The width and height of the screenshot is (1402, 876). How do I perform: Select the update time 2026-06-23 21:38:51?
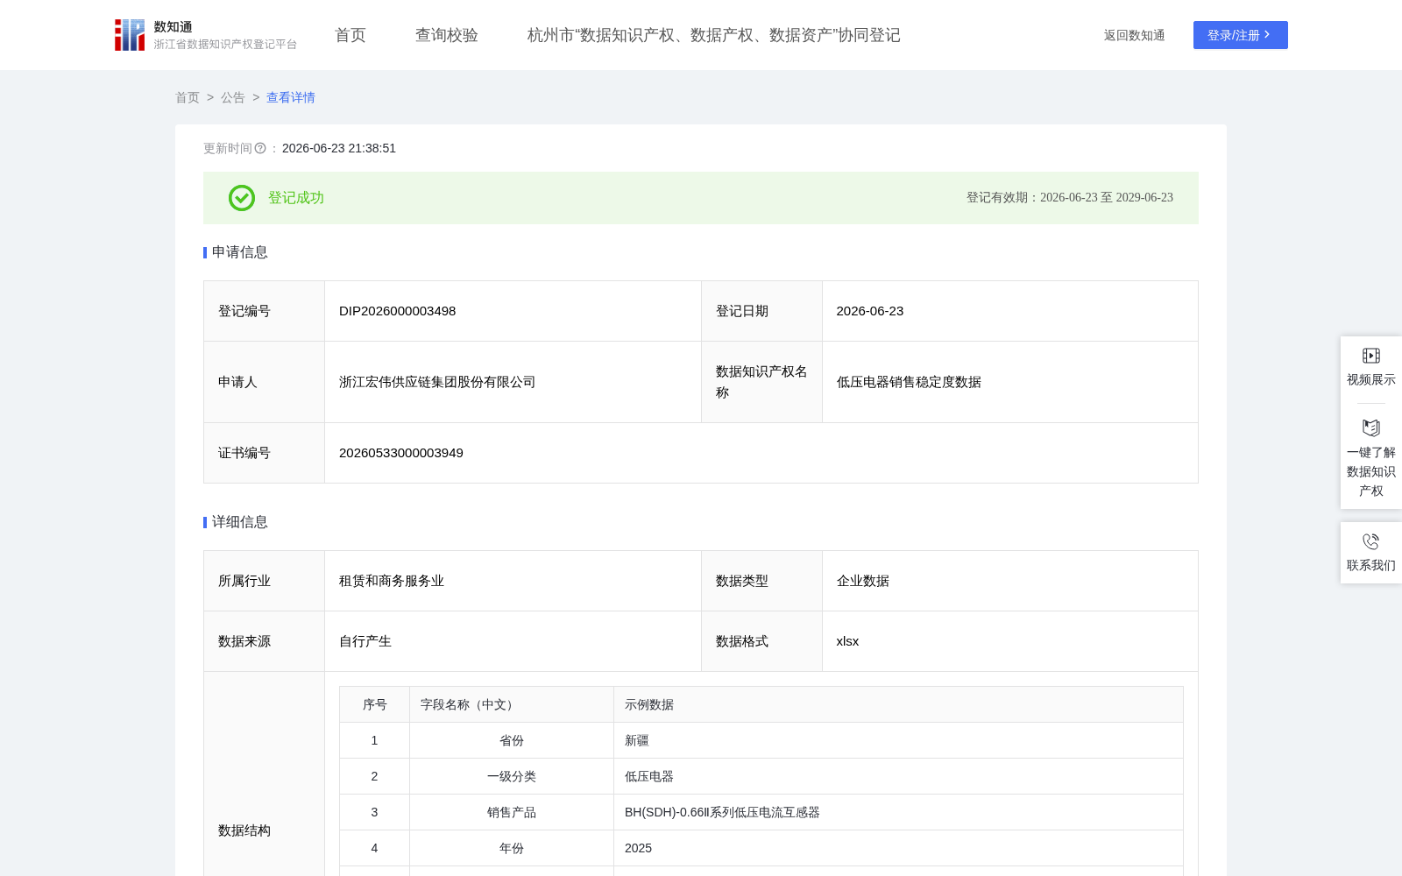(339, 149)
